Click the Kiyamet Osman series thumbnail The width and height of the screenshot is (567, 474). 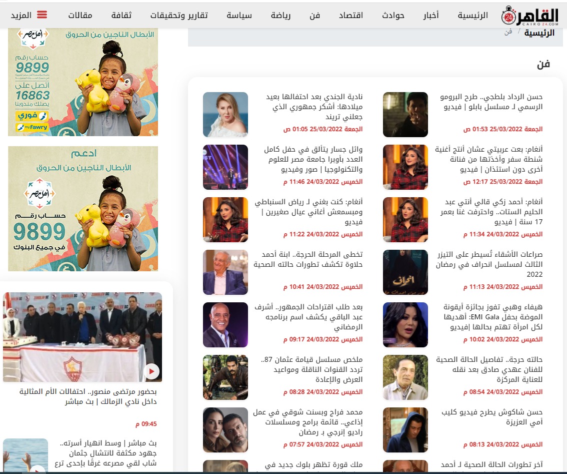(225, 377)
